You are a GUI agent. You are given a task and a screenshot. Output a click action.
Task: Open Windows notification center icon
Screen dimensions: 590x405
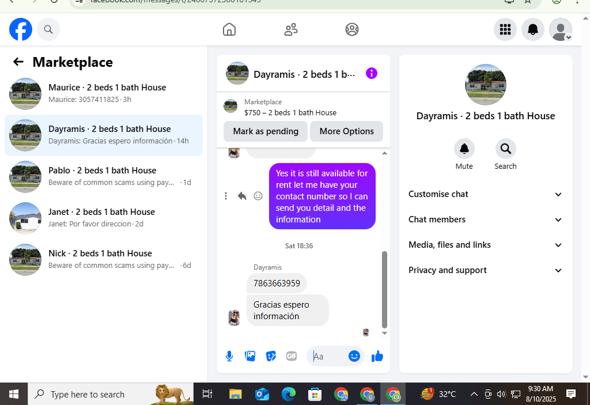click(571, 394)
